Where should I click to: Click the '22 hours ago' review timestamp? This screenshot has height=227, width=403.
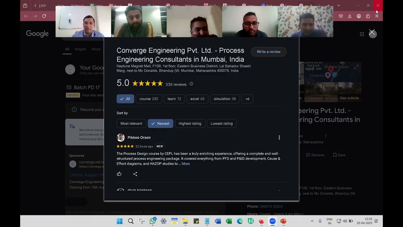point(144,146)
